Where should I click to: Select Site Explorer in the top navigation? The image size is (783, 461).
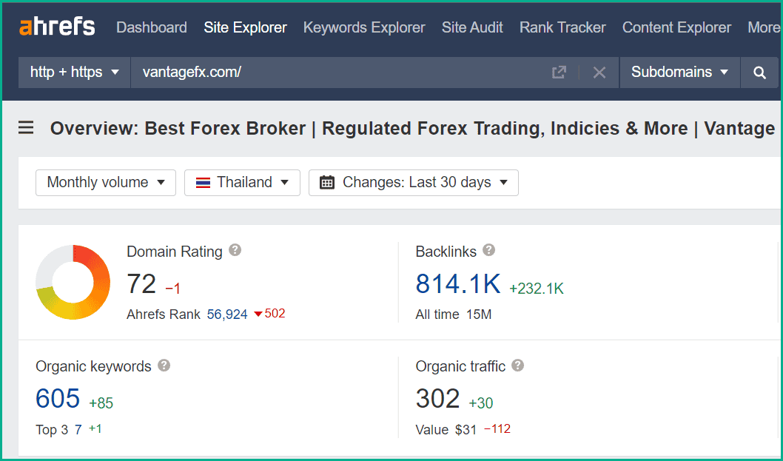coord(245,27)
